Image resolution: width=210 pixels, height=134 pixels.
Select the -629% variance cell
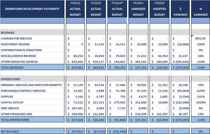(201, 91)
